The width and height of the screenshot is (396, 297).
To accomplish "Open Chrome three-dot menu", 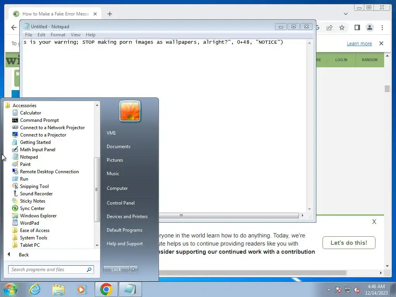I will click(x=382, y=27).
